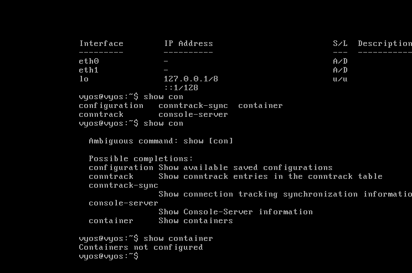Viewport: 412px width, 273px height.
Task: Click the Description column header
Action: (x=384, y=43)
